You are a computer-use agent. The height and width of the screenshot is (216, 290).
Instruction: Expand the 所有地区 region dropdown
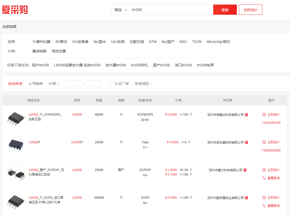143,84
